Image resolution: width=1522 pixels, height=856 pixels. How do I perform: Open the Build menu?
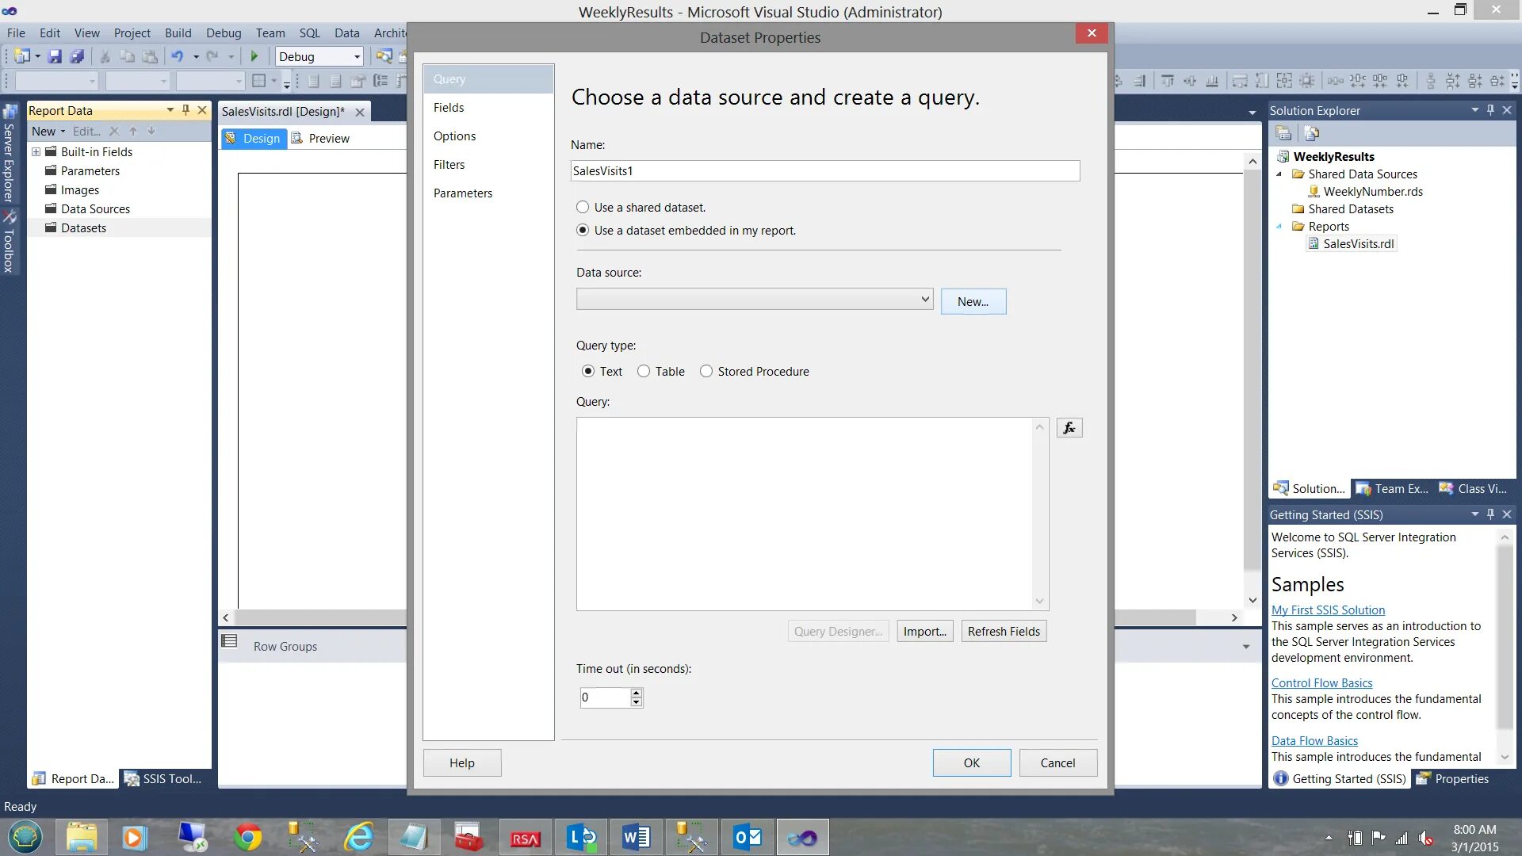(x=178, y=32)
